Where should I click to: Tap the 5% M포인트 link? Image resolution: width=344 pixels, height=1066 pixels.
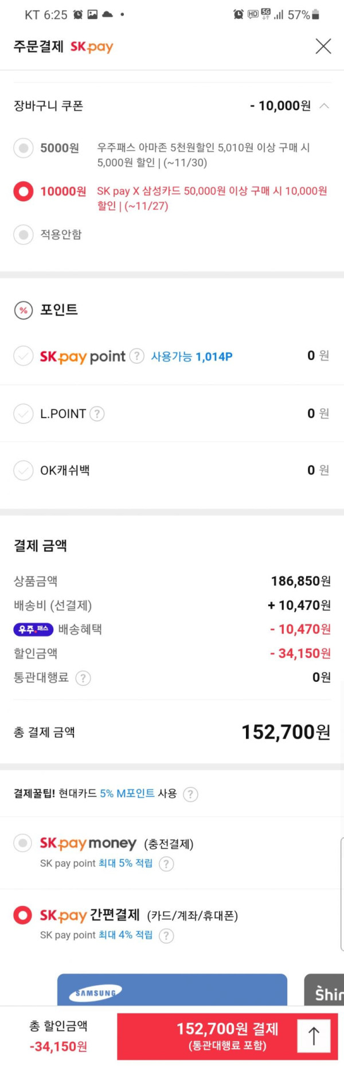pyautogui.click(x=127, y=794)
